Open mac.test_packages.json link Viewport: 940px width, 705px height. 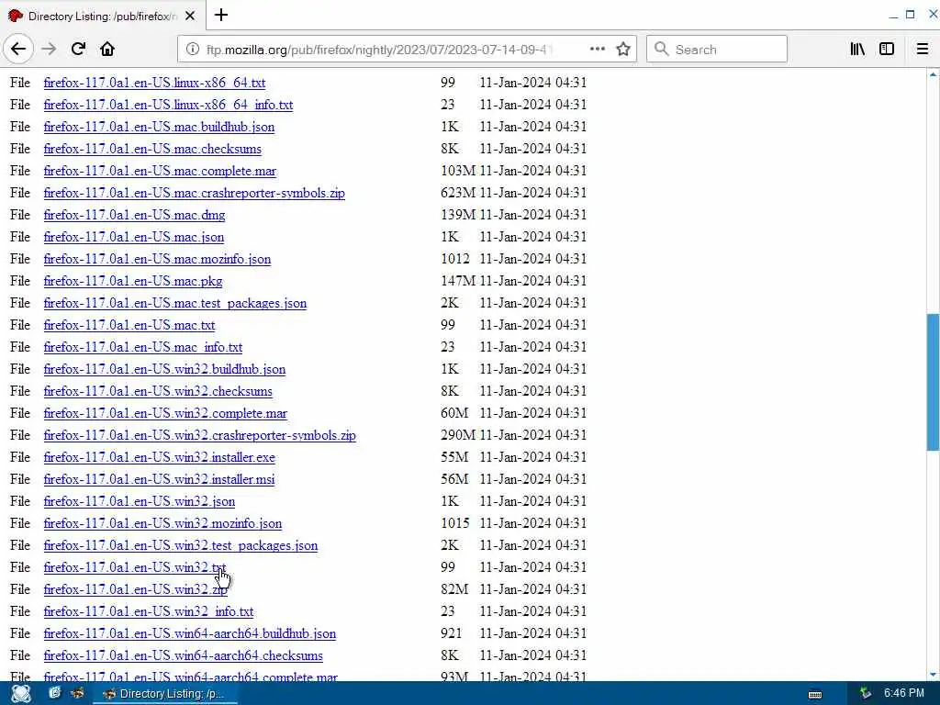tap(175, 303)
